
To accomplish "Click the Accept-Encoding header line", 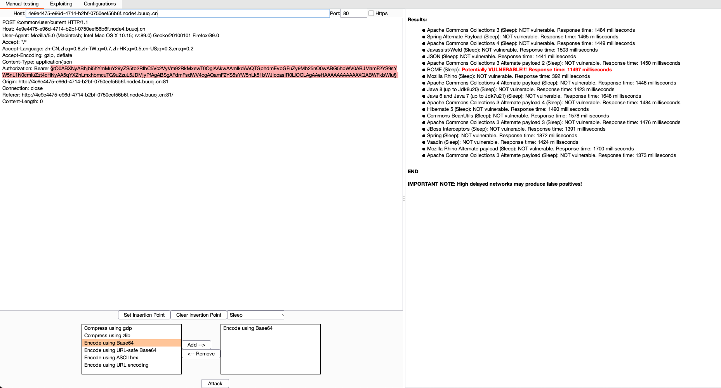I will (37, 55).
